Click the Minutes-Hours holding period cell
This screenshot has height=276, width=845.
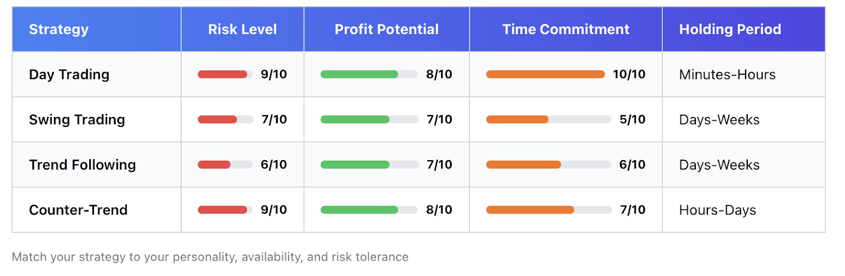click(727, 75)
